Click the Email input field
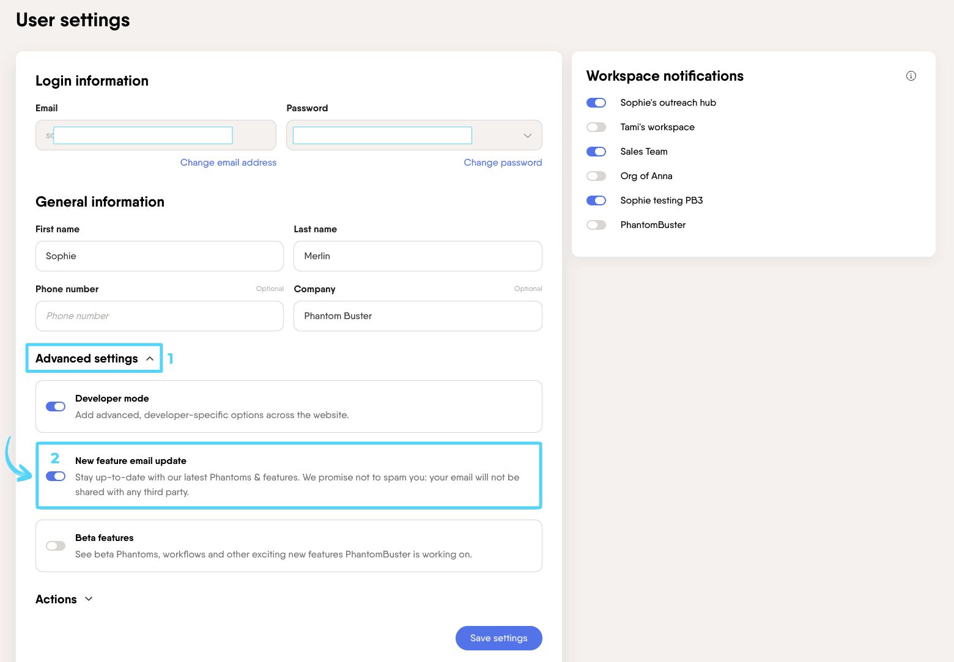Viewport: 954px width, 662px height. tap(156, 135)
